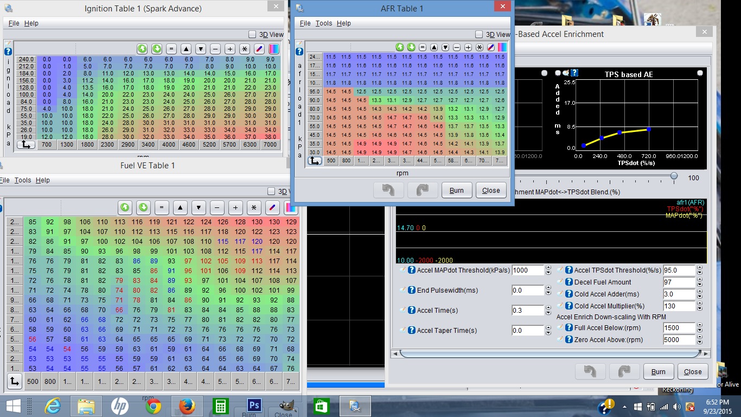Click help icon next to Decel Fuel Amount

pos(569,282)
